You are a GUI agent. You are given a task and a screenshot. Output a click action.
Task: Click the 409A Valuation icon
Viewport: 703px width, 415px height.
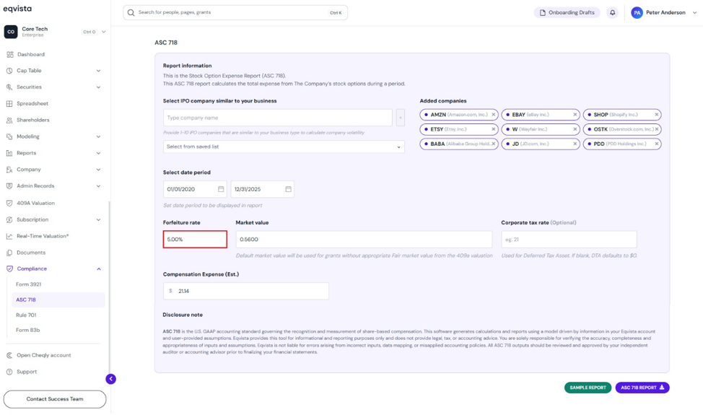9,203
